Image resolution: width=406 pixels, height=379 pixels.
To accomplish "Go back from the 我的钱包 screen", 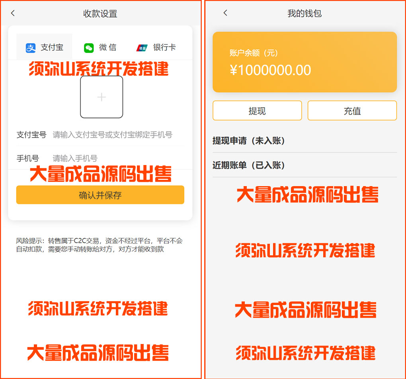I will pos(226,13).
